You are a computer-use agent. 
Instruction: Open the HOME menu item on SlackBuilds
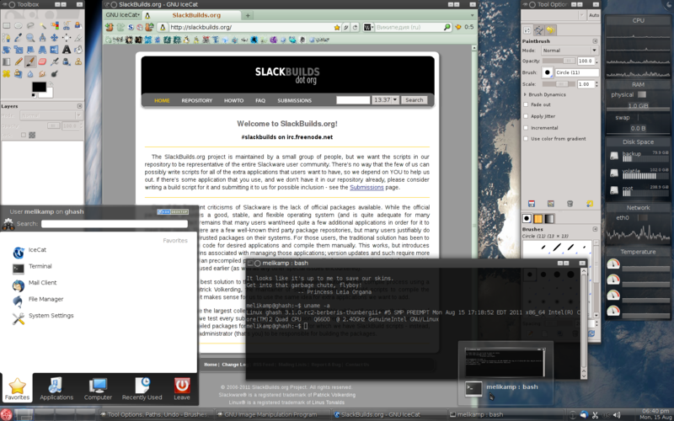[x=162, y=100]
